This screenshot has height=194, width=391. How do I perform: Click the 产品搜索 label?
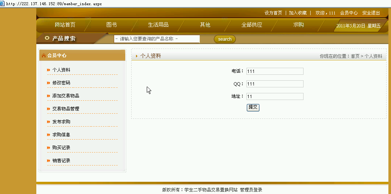coord(64,39)
